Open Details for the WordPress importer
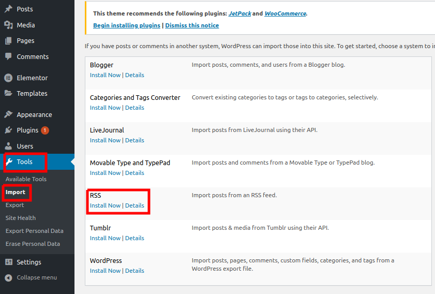The width and height of the screenshot is (435, 294). [x=134, y=271]
